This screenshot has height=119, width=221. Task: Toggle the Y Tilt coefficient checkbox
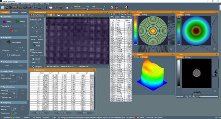coord(111,25)
